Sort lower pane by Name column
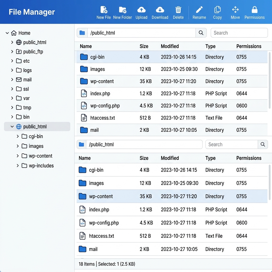 point(85,158)
